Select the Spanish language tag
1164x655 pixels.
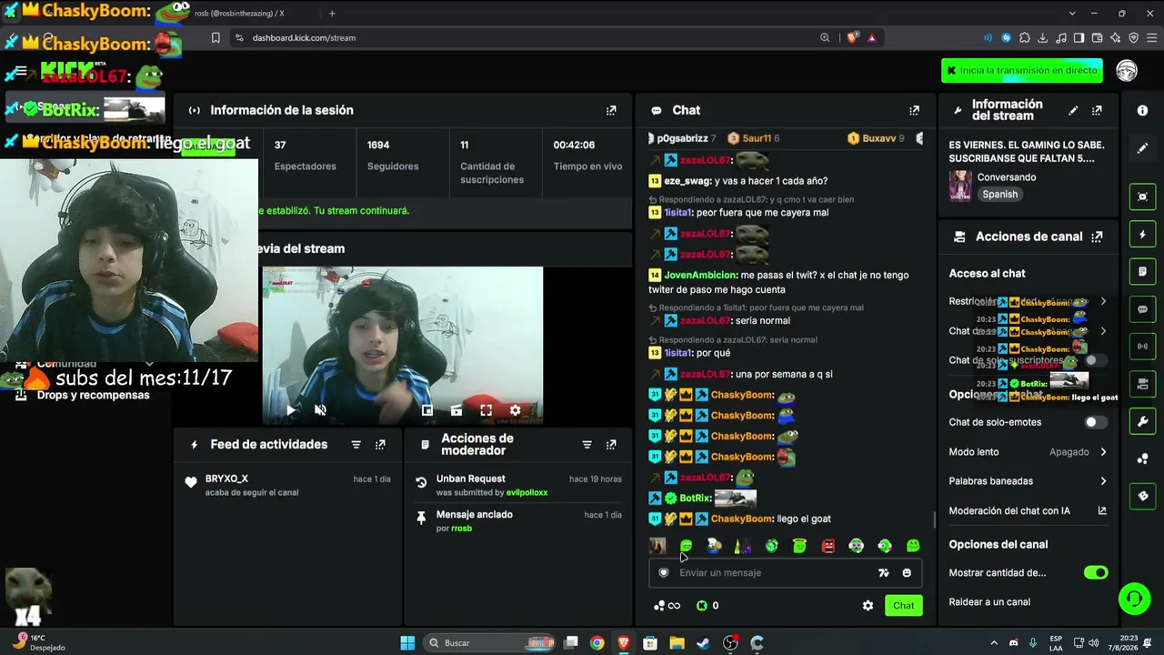click(x=999, y=195)
